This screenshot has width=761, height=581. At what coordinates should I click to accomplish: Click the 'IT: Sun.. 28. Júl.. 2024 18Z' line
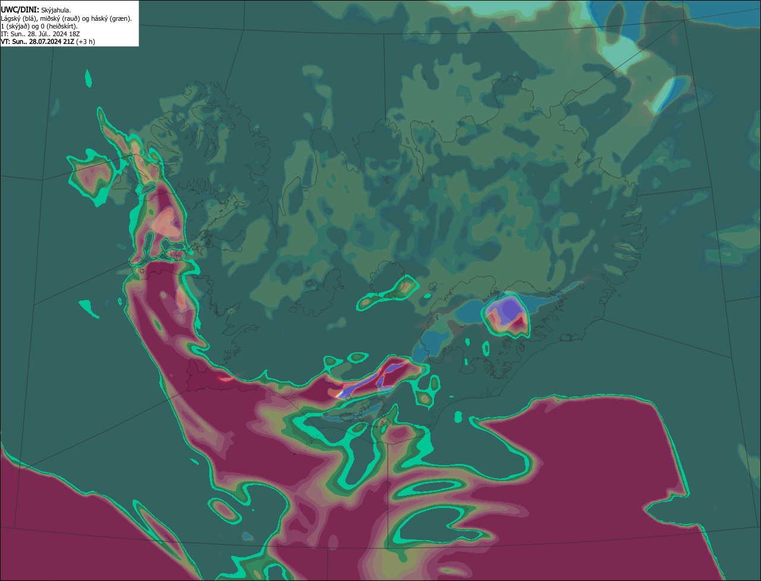pos(40,34)
